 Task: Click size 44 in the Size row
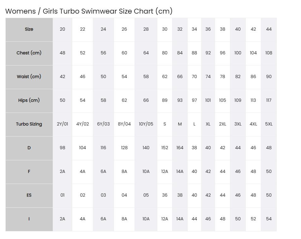(x=269, y=30)
